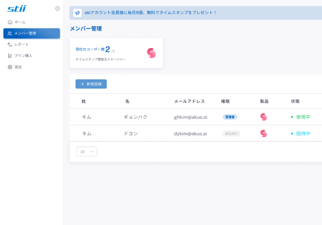
Task: Select メンバー管理 in the sidebar
Action: coord(32,33)
